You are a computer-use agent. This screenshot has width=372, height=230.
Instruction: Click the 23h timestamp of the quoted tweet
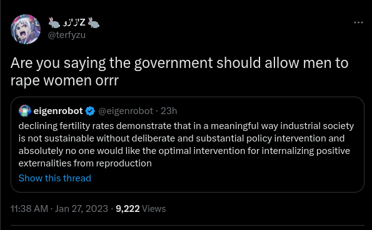(x=169, y=111)
